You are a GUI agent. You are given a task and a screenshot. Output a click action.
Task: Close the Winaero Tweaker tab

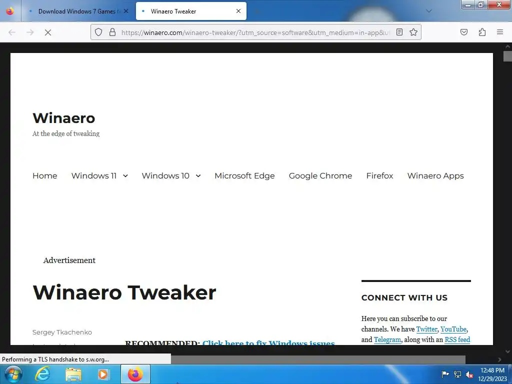238,11
